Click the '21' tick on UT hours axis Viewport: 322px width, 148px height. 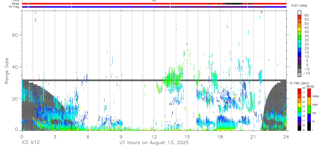click(x=253, y=137)
